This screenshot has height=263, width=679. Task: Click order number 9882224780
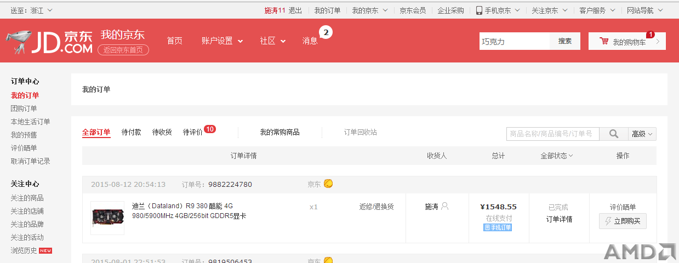click(x=230, y=184)
